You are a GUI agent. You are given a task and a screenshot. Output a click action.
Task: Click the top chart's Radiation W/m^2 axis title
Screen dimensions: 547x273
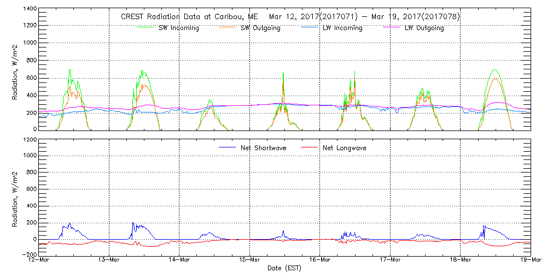[x=15, y=70]
